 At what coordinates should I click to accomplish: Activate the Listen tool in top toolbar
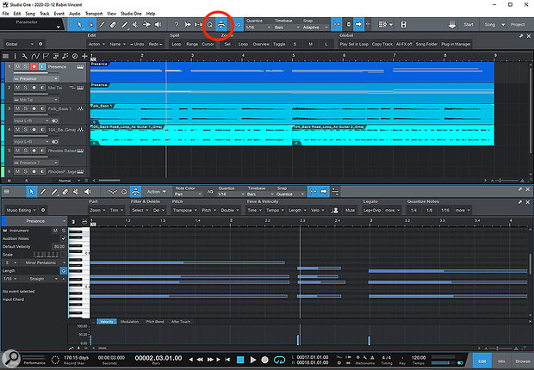click(x=158, y=24)
